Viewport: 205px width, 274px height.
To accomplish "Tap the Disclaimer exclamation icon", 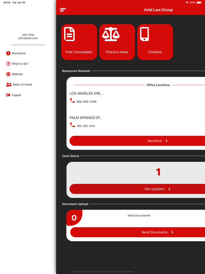I will pos(8,53).
